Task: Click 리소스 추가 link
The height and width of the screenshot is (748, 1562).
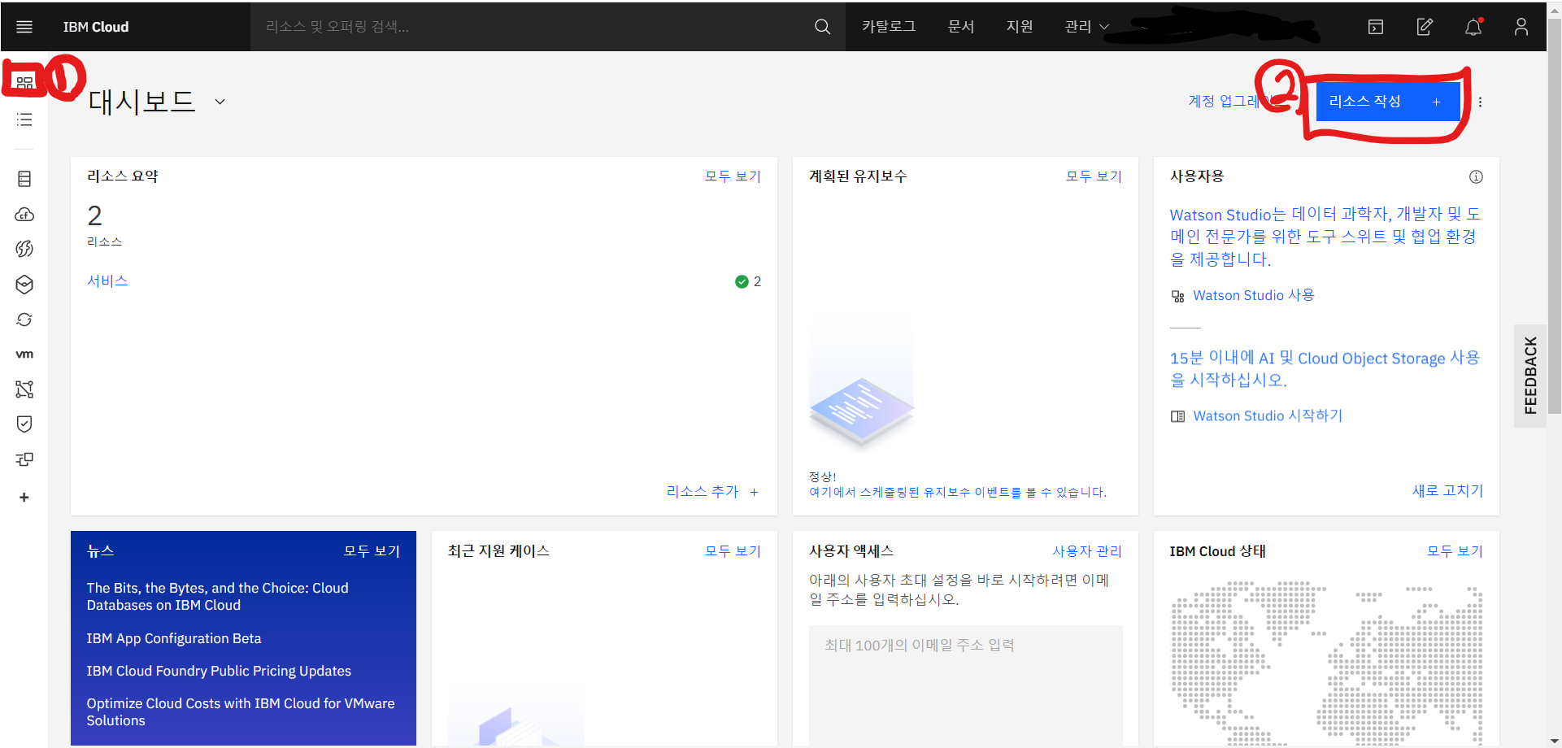Action: click(x=712, y=491)
